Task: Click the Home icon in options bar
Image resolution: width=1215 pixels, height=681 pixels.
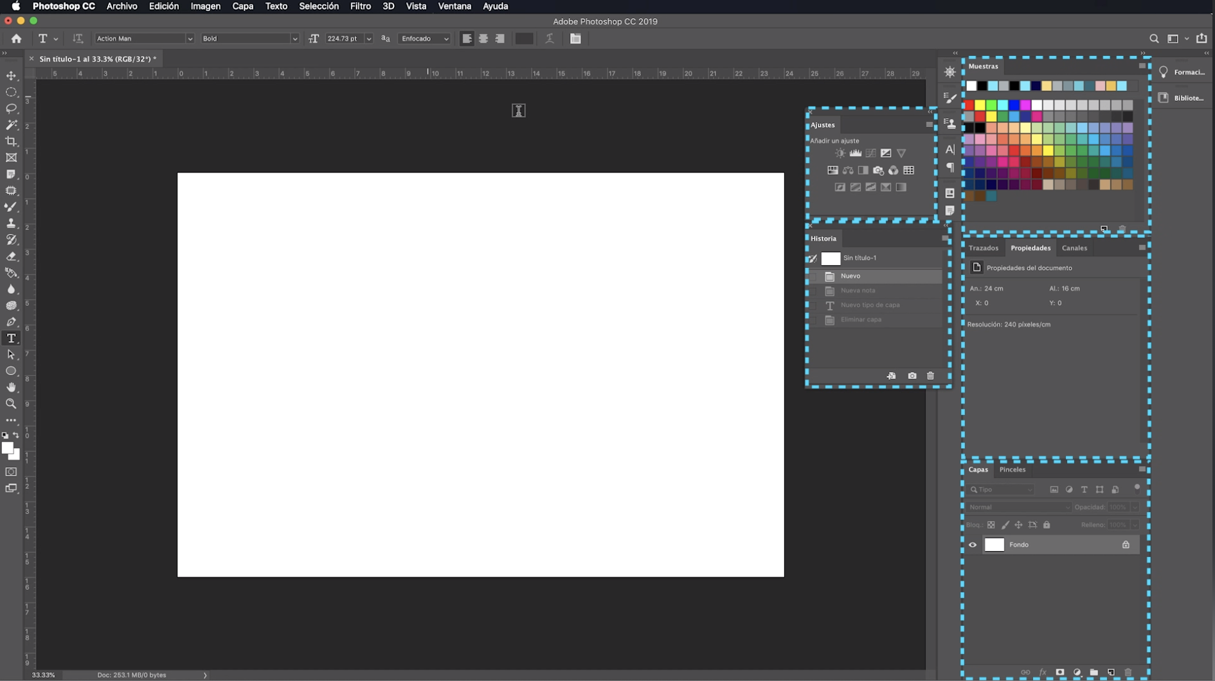Action: pos(16,39)
